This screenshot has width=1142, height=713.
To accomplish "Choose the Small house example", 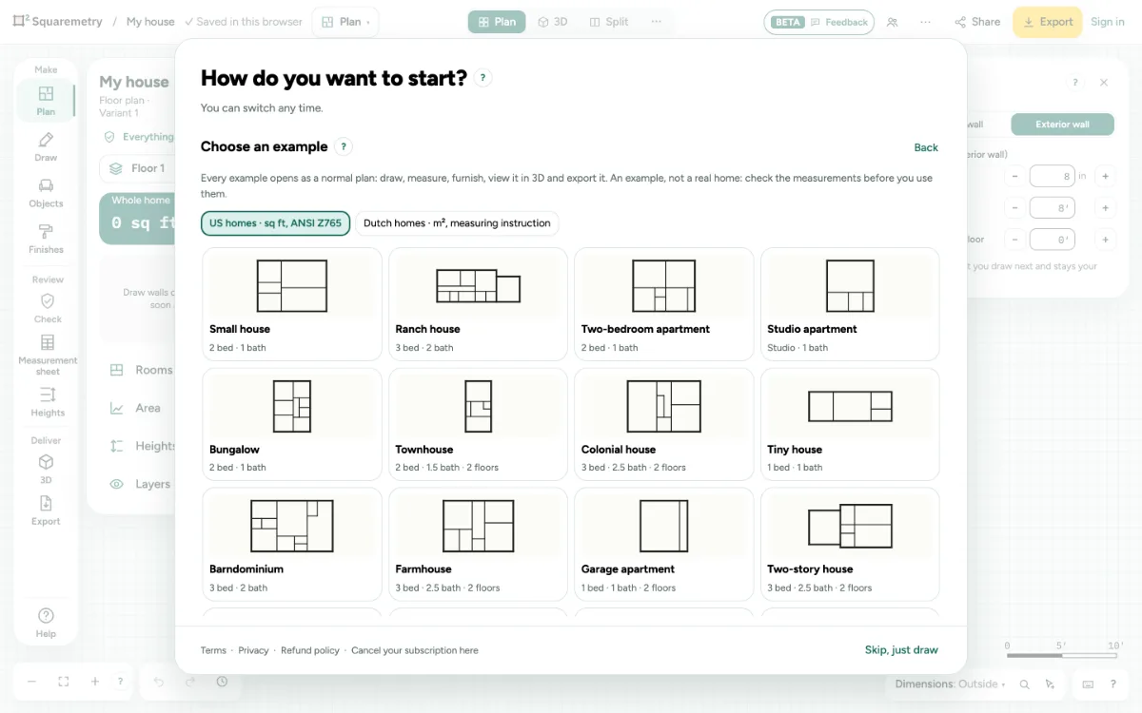I will point(292,304).
